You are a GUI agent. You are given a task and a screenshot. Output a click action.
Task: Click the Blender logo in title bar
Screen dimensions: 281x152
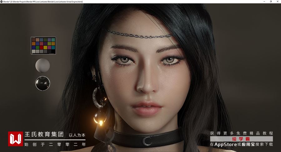pos(2,2)
